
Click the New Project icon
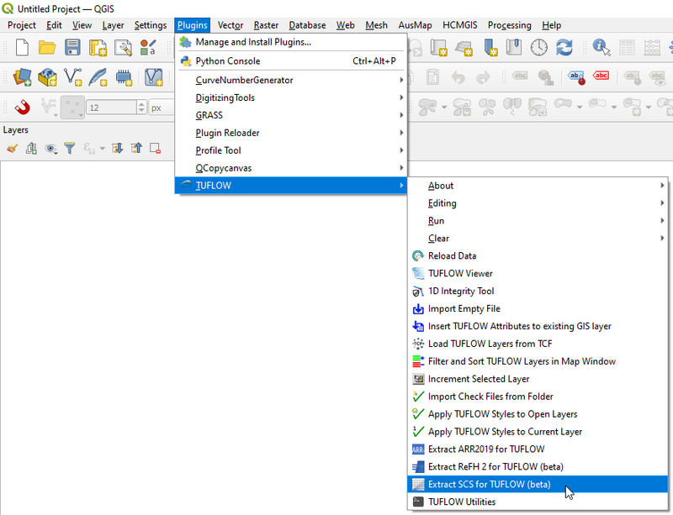(x=22, y=48)
